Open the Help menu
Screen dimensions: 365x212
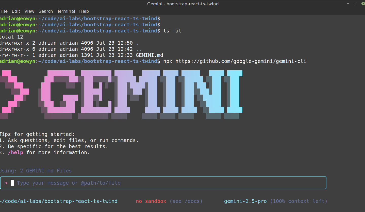(84, 11)
